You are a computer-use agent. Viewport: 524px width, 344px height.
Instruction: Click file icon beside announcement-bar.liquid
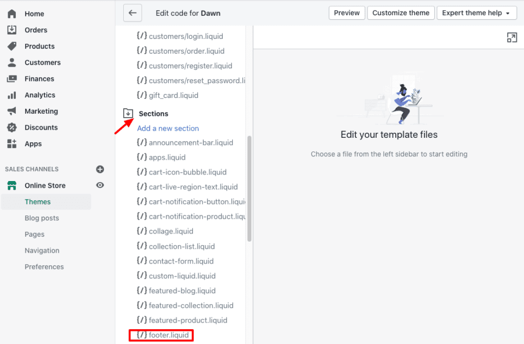tap(142, 143)
